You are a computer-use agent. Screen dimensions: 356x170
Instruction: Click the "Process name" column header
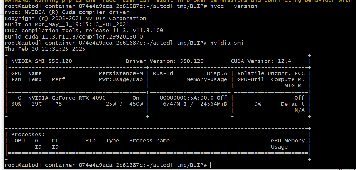click(x=149, y=141)
